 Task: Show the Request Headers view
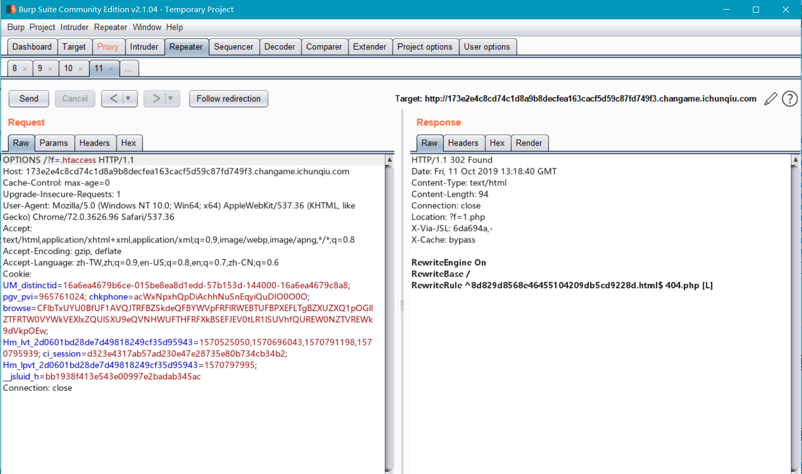pyautogui.click(x=95, y=143)
